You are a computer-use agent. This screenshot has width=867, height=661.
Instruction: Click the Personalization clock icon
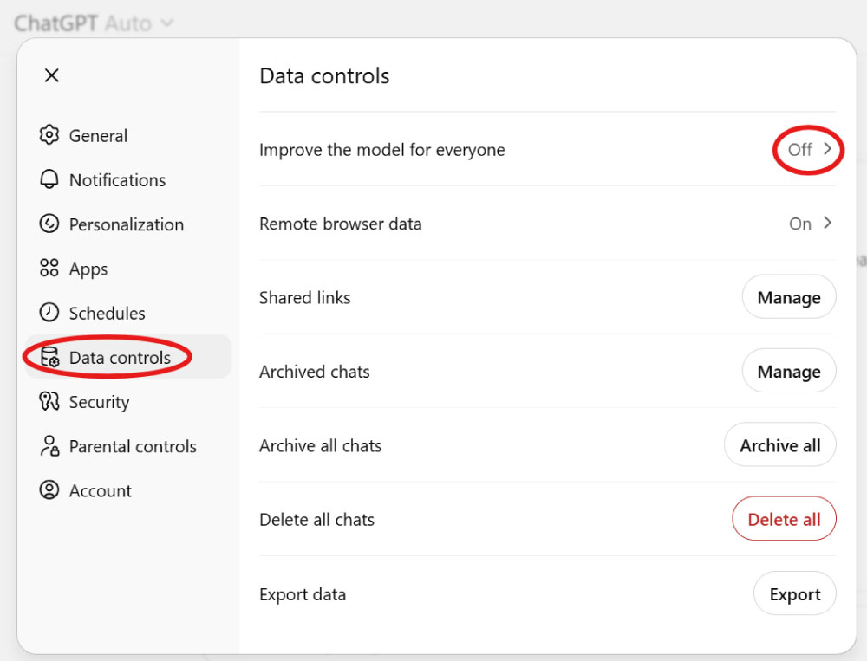pyautogui.click(x=50, y=224)
